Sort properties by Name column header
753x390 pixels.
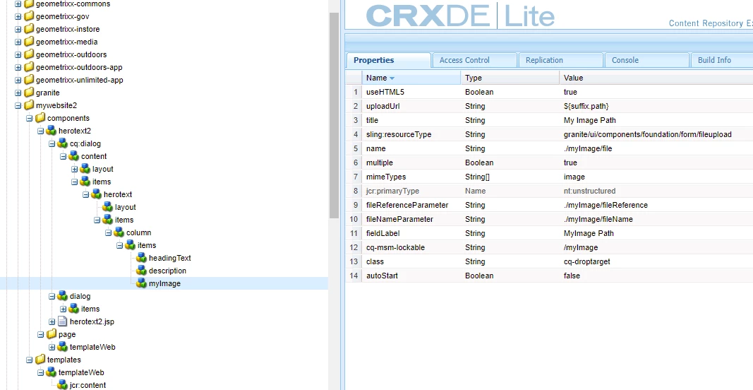(x=411, y=78)
